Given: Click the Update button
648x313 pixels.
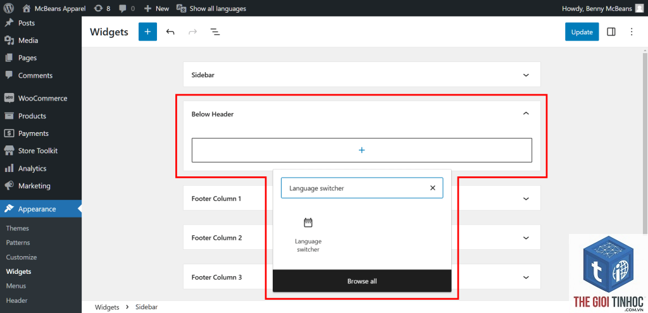Looking at the screenshot, I should tap(582, 32).
